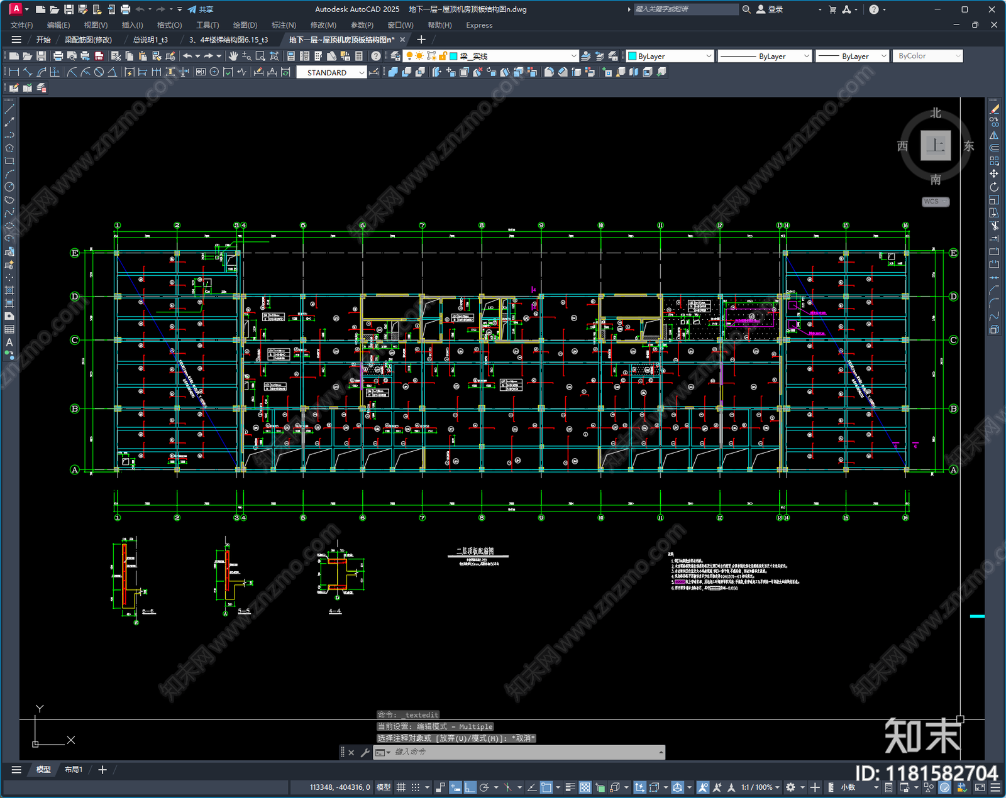Viewport: 1006px width, 798px height.
Task: Expand the STANDARD dimension style dropdown
Action: point(362,72)
